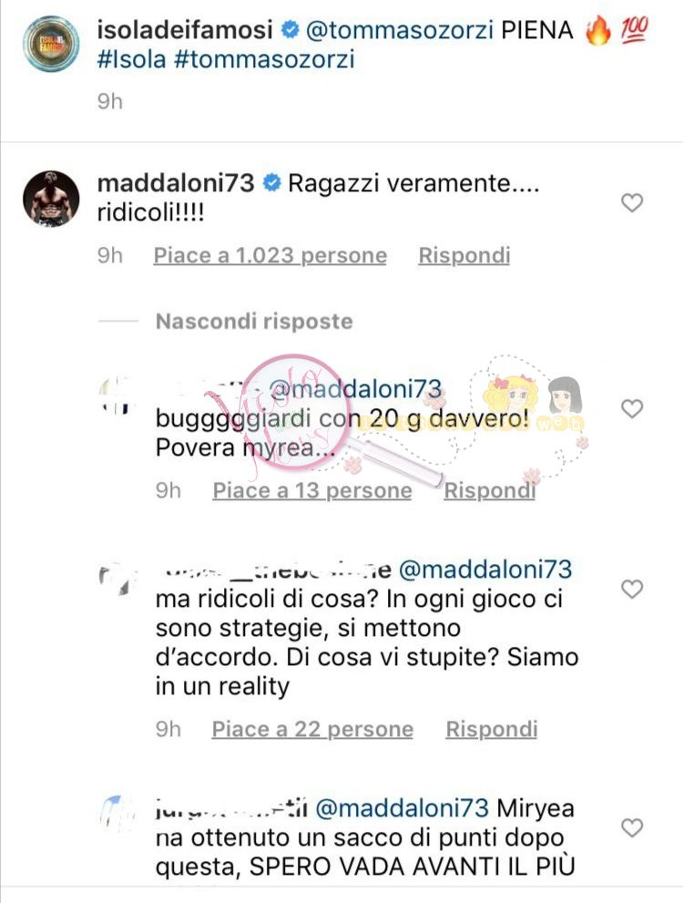683x903 pixels.
Task: Open maddaloni73's profile avatar
Action: pos(51,199)
